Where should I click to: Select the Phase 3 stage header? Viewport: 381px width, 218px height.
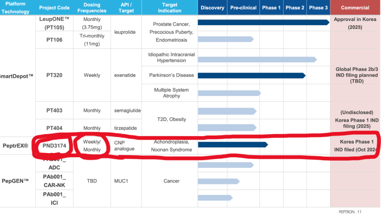318,8
